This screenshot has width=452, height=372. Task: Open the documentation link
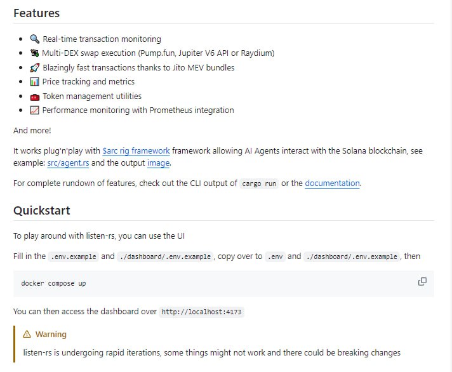(x=332, y=183)
